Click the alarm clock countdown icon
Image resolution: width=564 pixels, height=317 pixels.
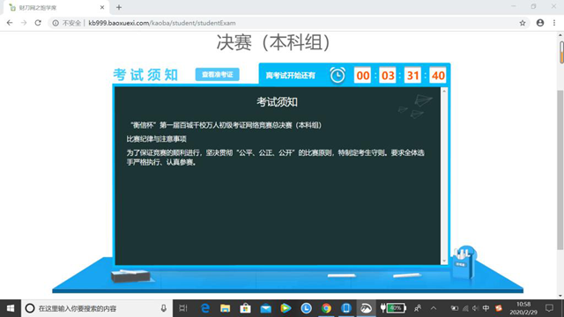[338, 75]
